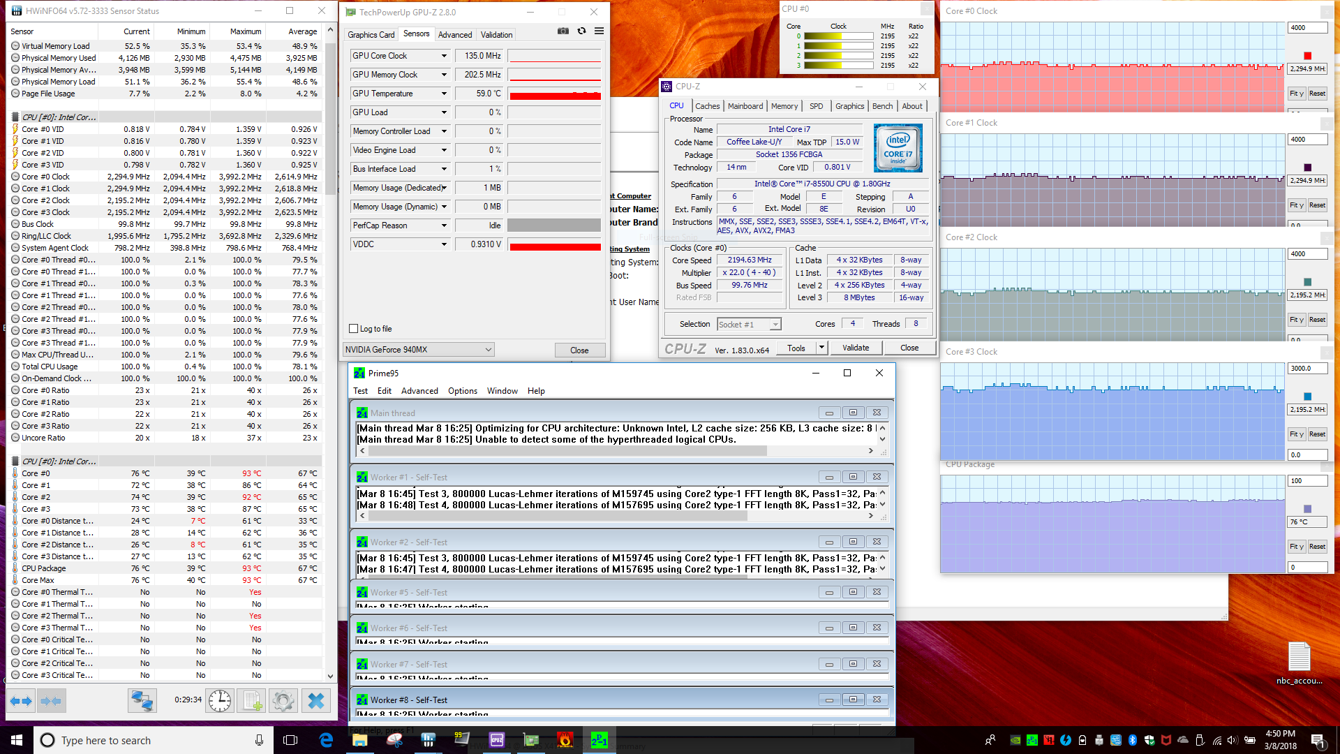
Task: Click Intel Core i7 logo in CPU-Z
Action: [898, 148]
